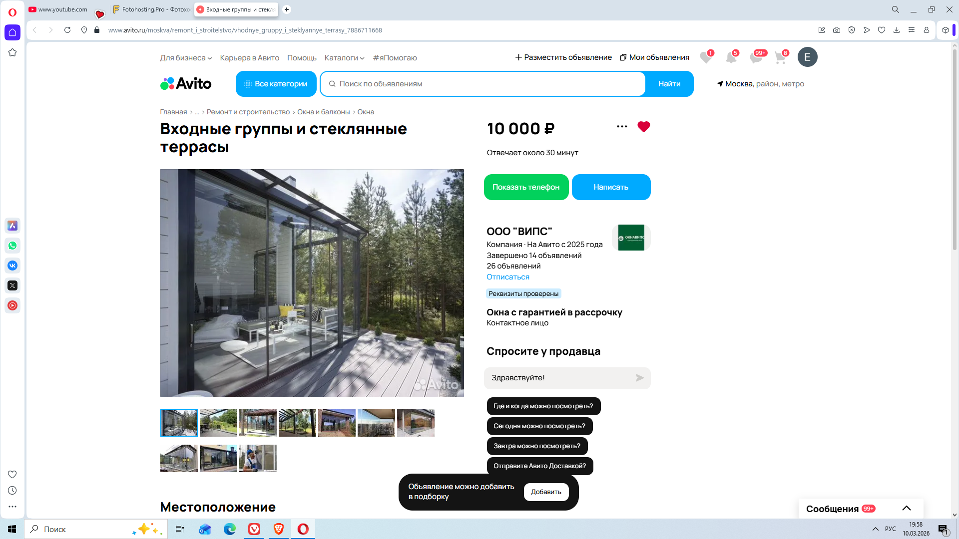Open Все категории menu button

click(x=276, y=84)
